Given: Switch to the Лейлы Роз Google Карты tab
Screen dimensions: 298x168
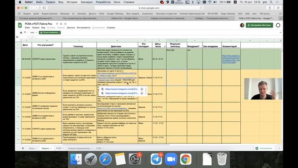Looking at the screenshot, I should [x=124, y=18].
